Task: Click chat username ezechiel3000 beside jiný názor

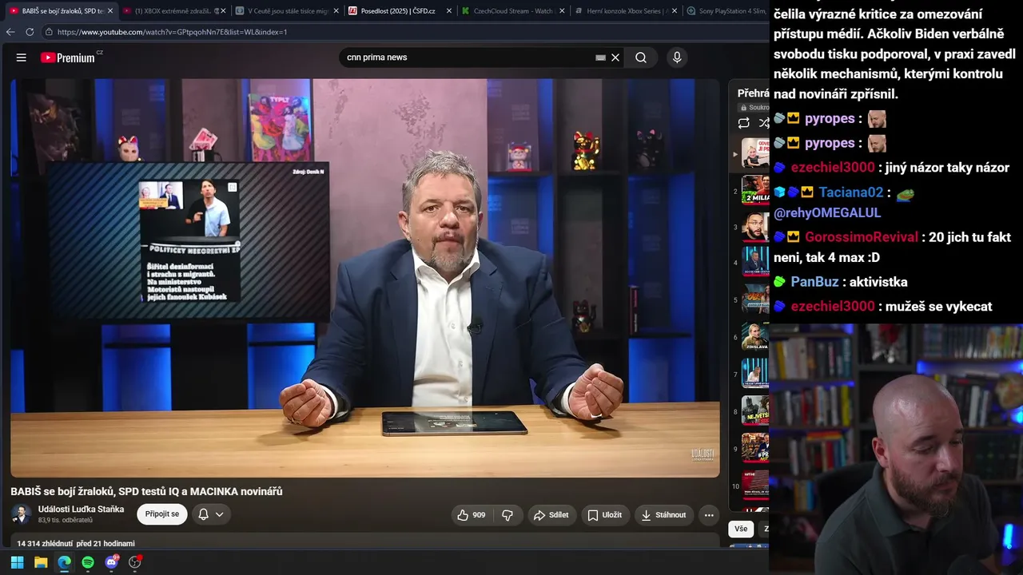Action: [x=833, y=168]
